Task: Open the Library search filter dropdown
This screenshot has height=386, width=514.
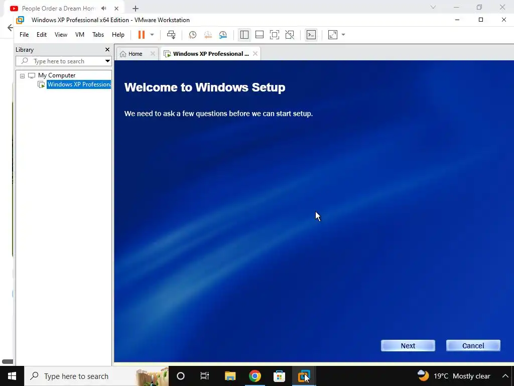Action: [x=107, y=61]
